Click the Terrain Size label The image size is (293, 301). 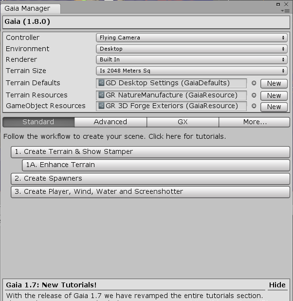26,71
